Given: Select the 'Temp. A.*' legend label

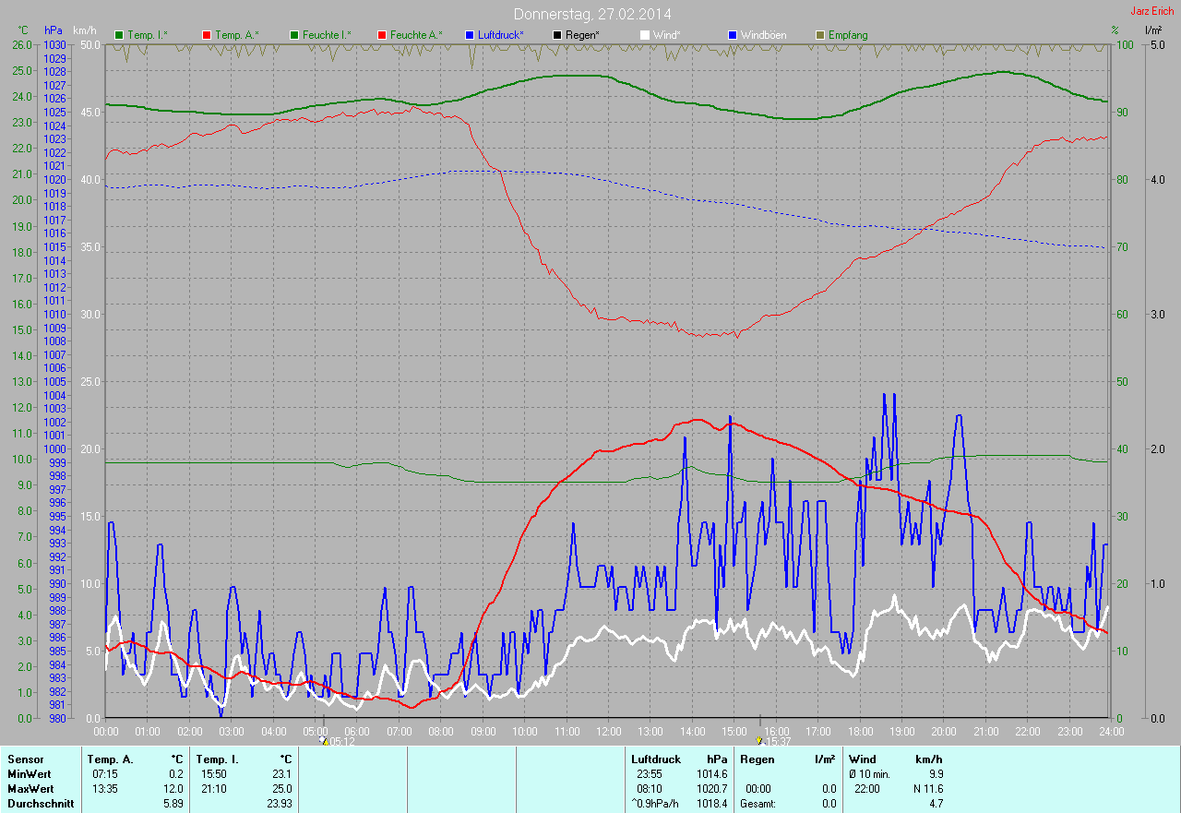Looking at the screenshot, I should (x=237, y=35).
